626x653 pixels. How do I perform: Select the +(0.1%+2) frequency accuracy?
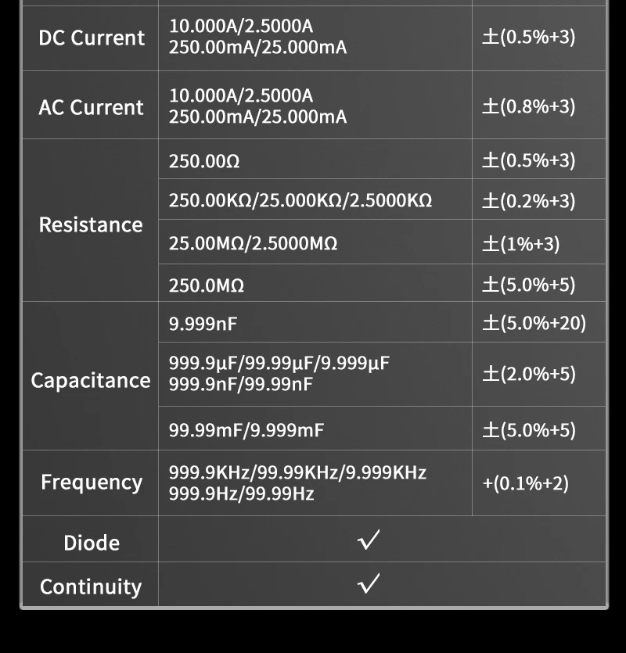coord(525,483)
